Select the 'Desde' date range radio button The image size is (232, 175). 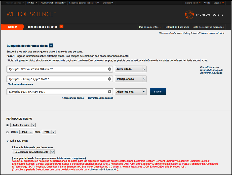[8, 132]
